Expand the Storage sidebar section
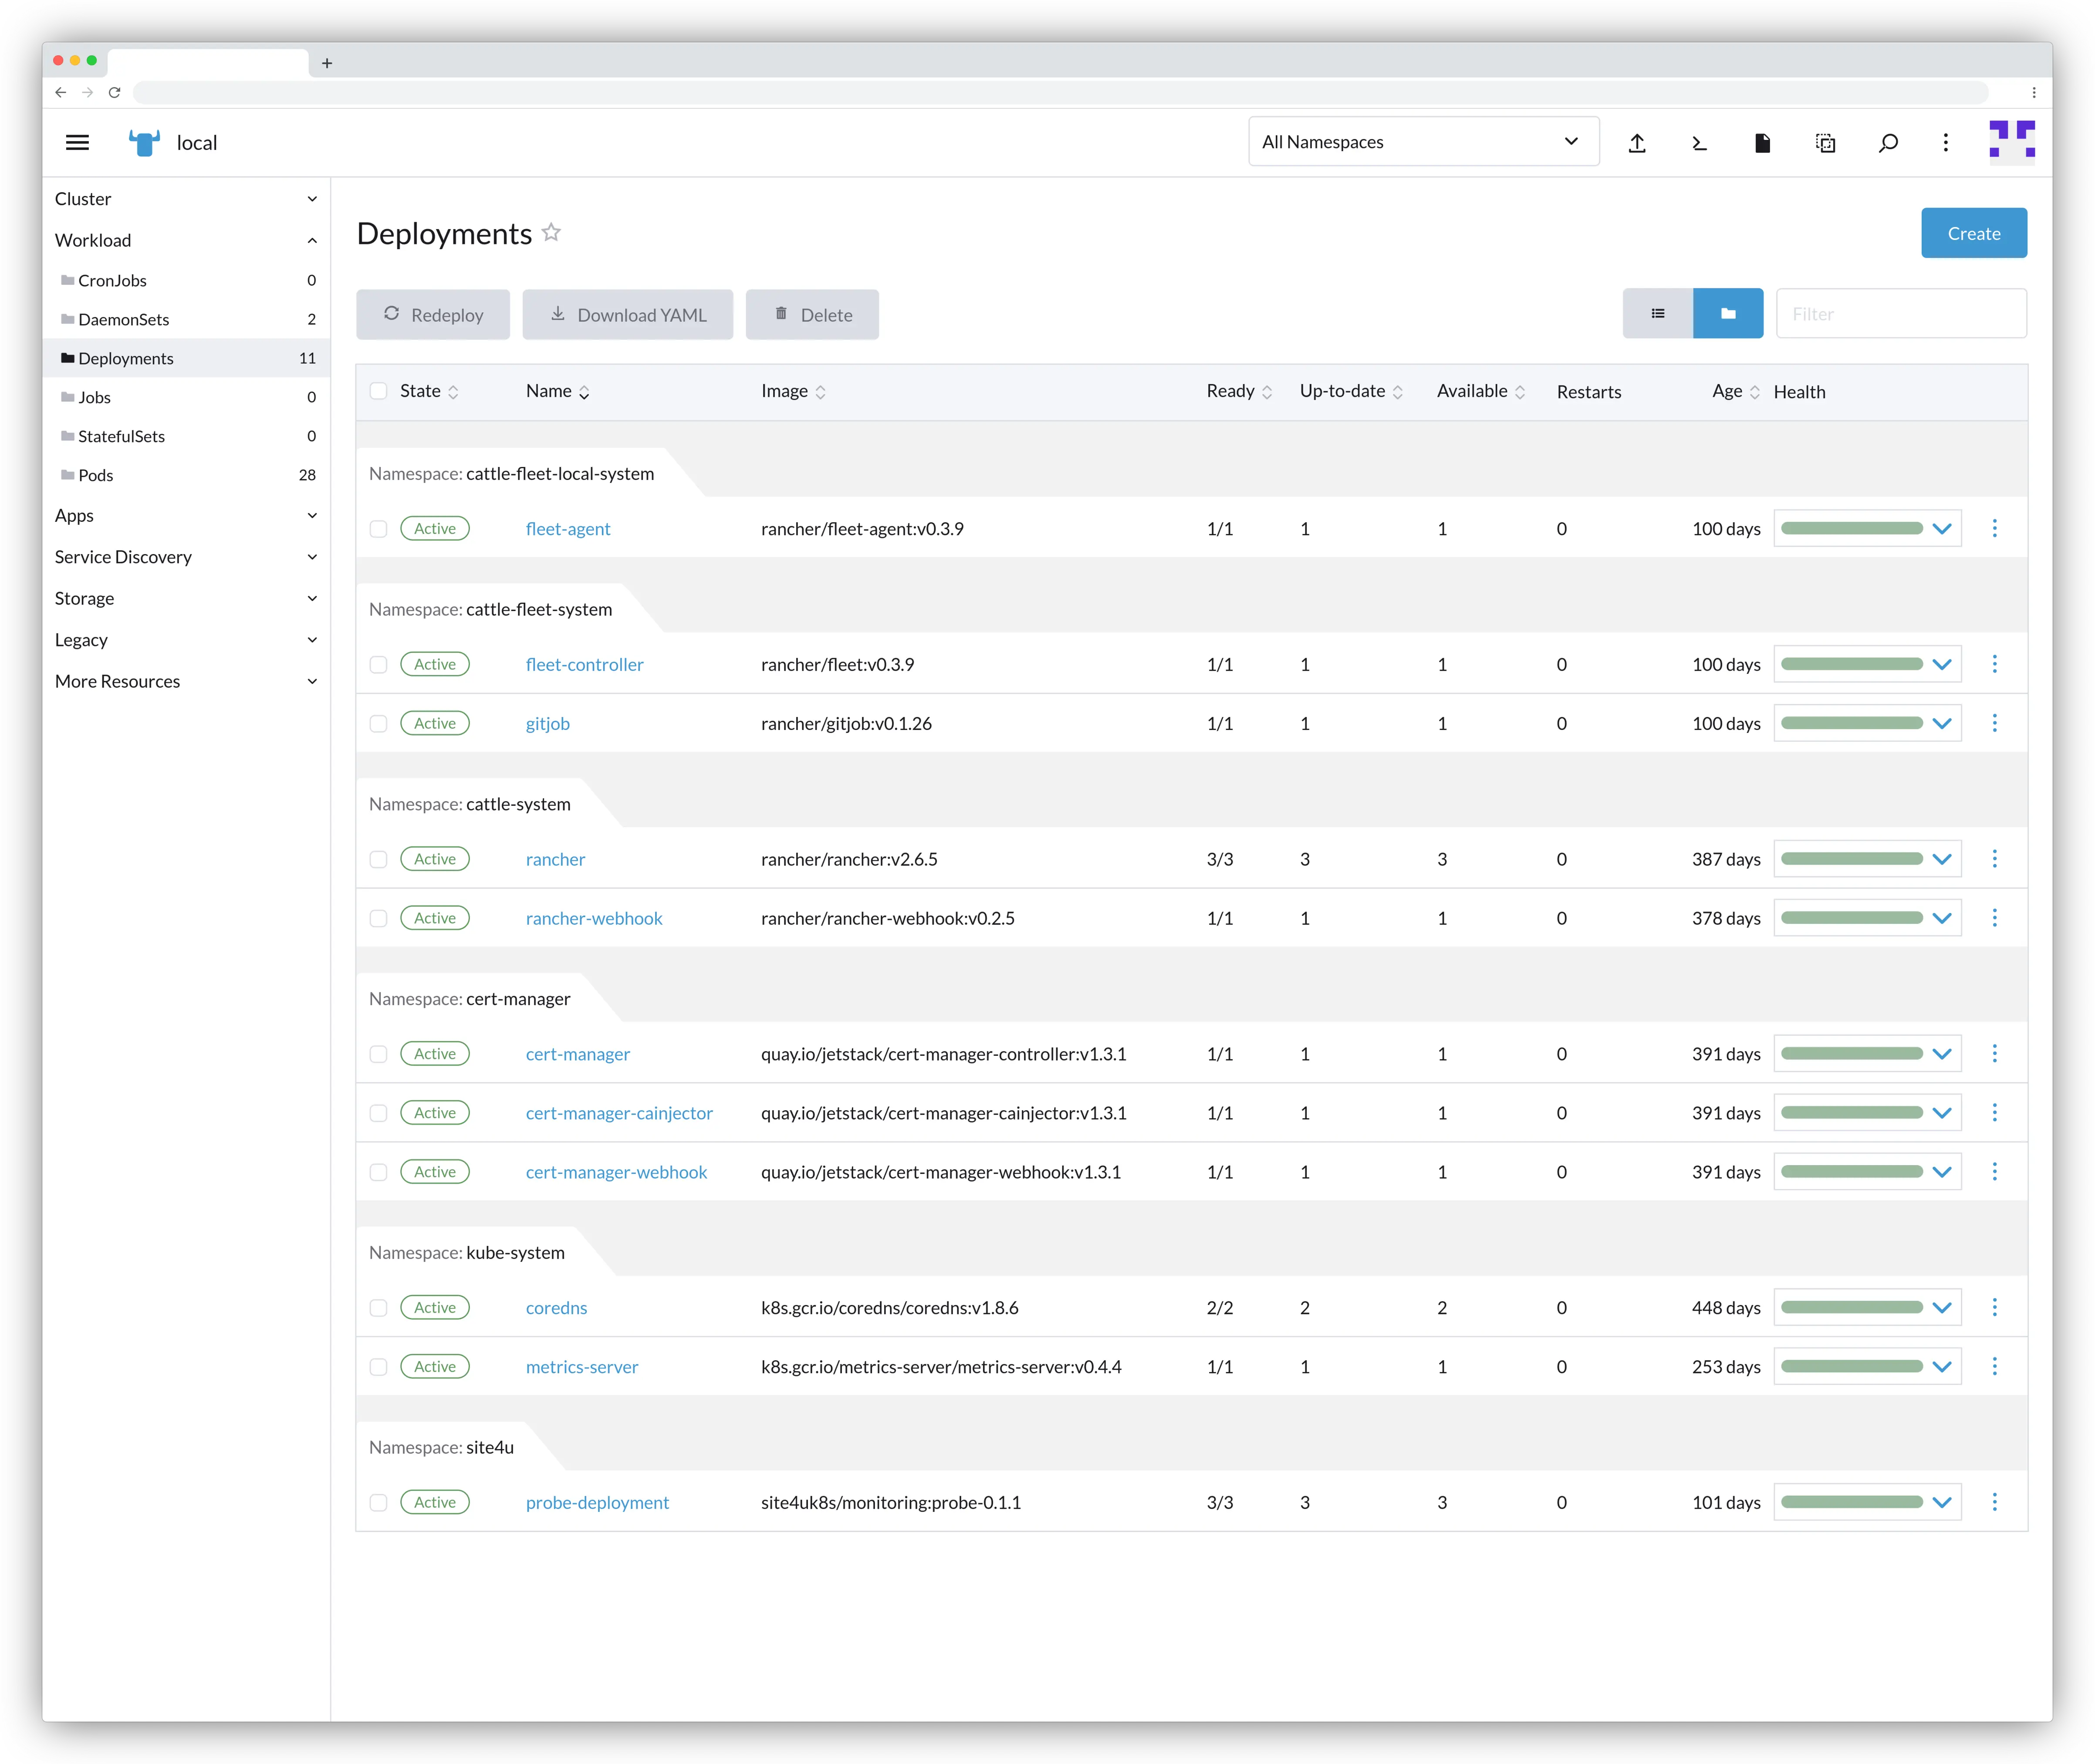 click(x=186, y=599)
